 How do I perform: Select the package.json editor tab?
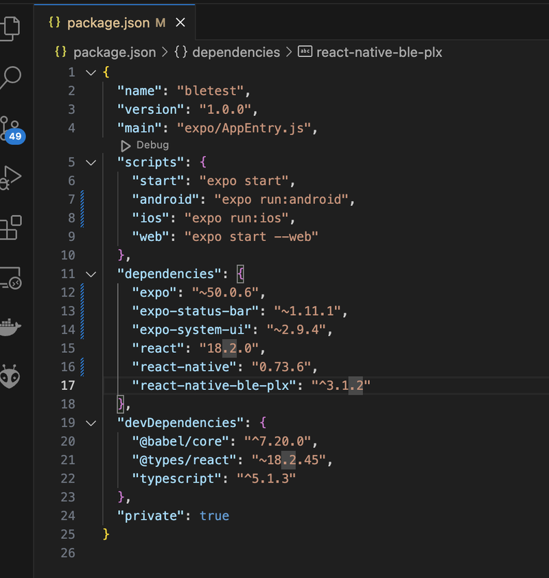point(110,22)
